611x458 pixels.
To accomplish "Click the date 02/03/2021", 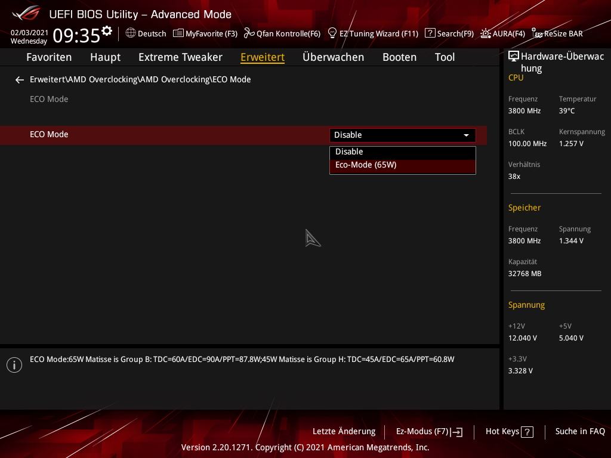I will click(29, 33).
